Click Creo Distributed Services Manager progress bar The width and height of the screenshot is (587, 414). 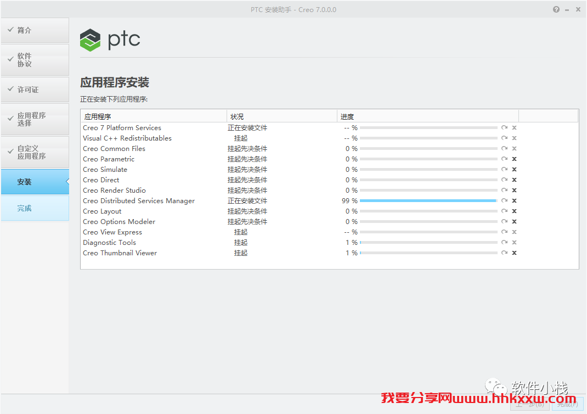click(428, 201)
